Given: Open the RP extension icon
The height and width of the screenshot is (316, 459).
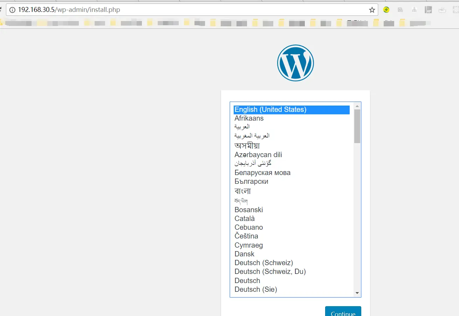Looking at the screenshot, I should (x=428, y=10).
